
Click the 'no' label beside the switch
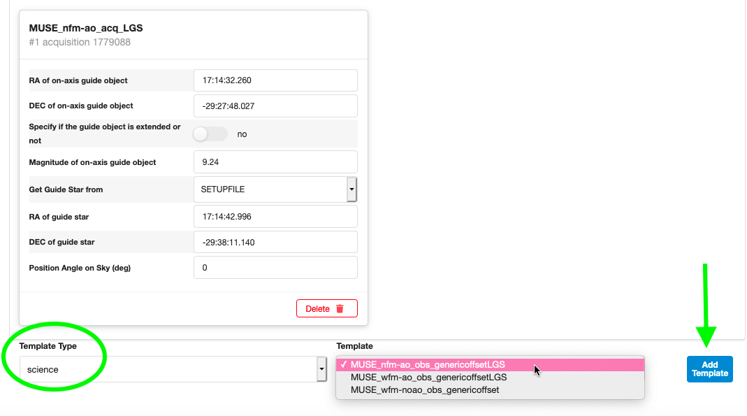242,134
